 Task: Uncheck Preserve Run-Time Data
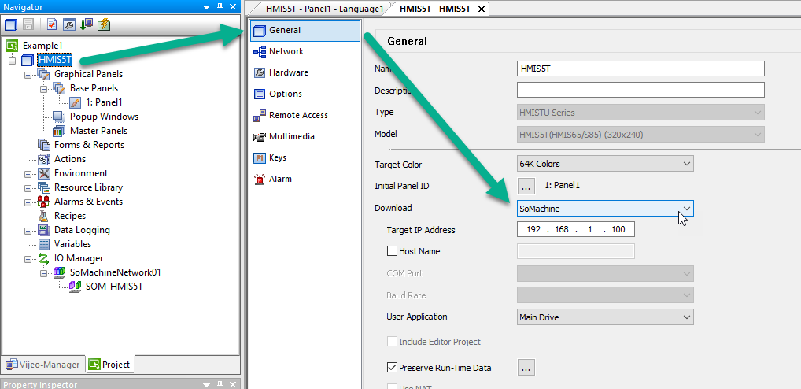(393, 367)
